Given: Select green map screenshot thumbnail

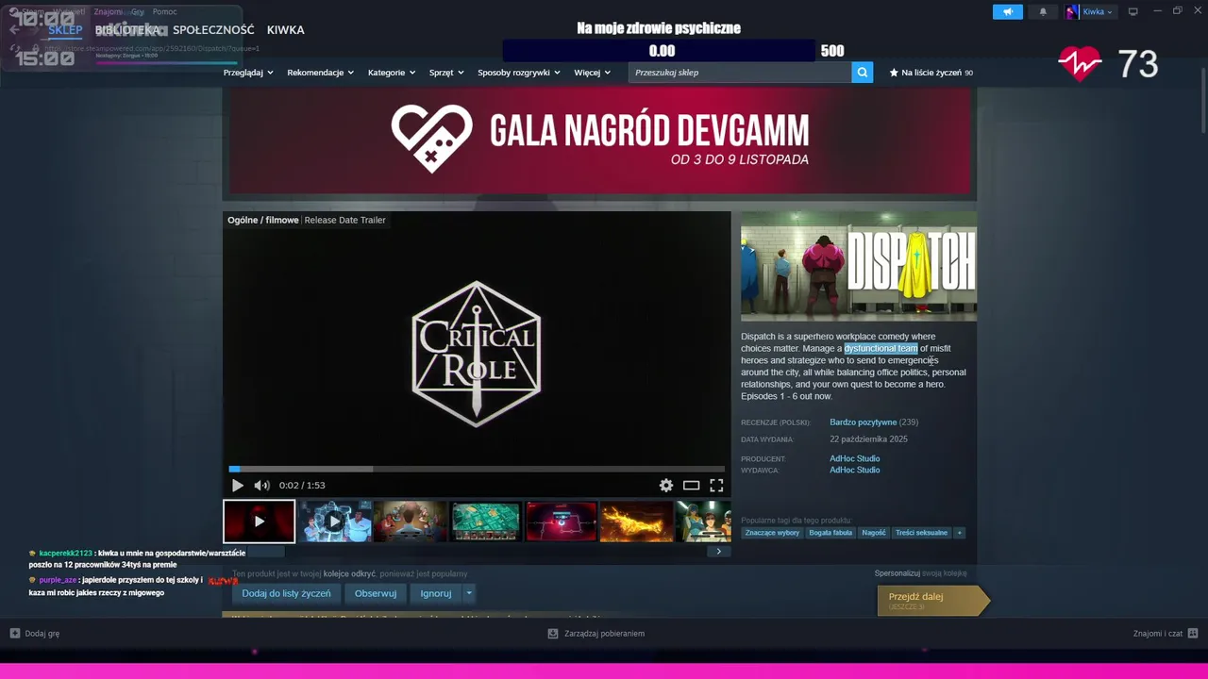Looking at the screenshot, I should point(486,522).
